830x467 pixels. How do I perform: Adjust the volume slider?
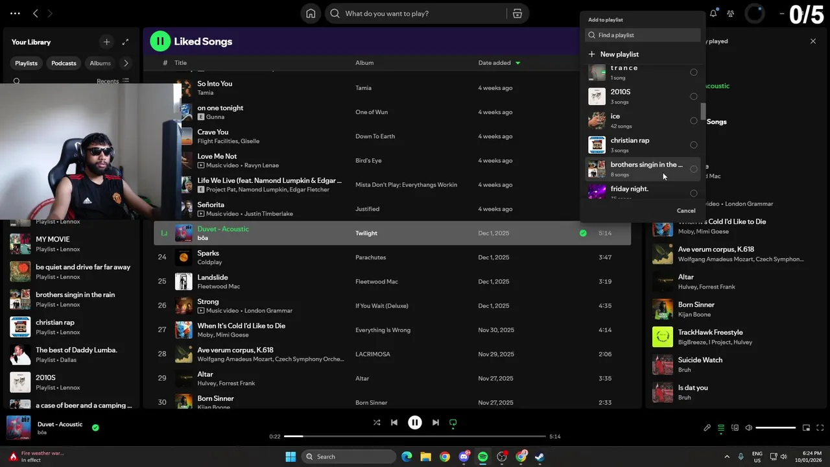click(x=776, y=427)
